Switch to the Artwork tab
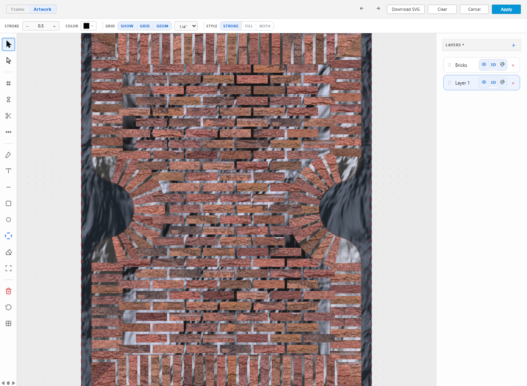Image resolution: width=527 pixels, height=386 pixels. click(42, 9)
